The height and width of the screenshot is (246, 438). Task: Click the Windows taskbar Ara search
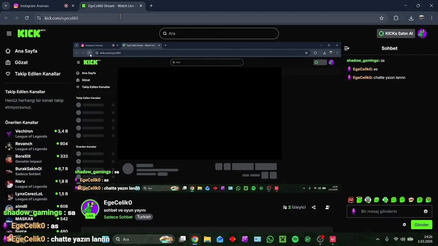point(144,239)
